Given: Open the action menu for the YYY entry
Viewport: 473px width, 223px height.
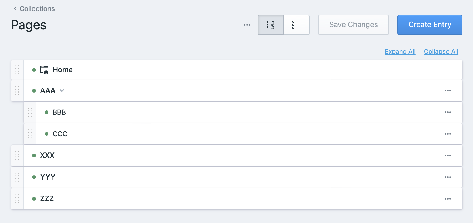Looking at the screenshot, I should click(448, 177).
